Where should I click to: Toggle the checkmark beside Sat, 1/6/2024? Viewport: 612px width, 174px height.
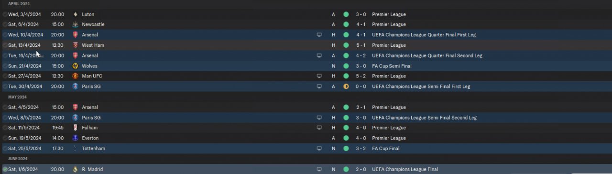[x=5, y=169]
